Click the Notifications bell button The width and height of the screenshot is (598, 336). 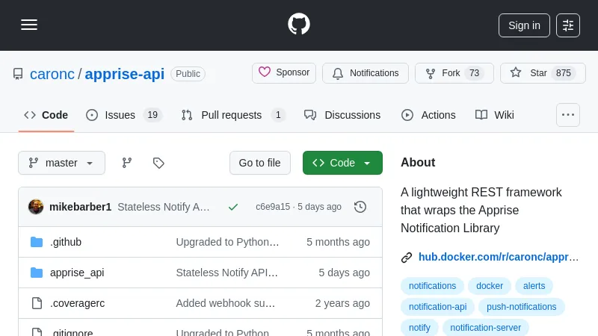pyautogui.click(x=366, y=73)
